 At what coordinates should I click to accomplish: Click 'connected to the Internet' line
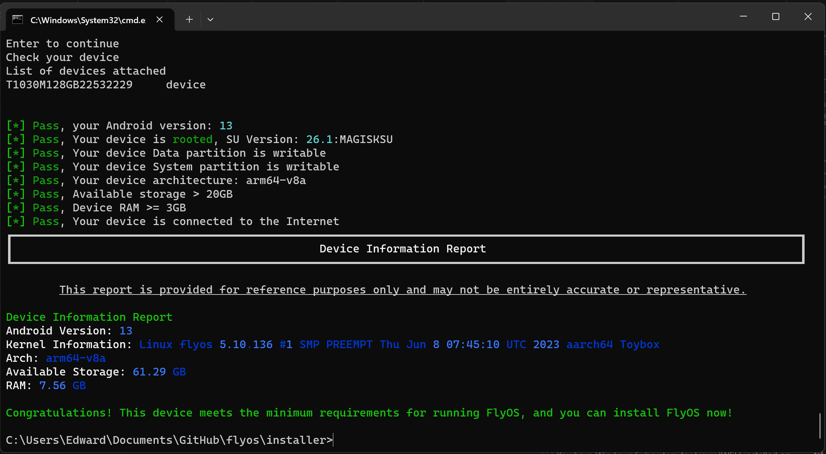(x=173, y=221)
